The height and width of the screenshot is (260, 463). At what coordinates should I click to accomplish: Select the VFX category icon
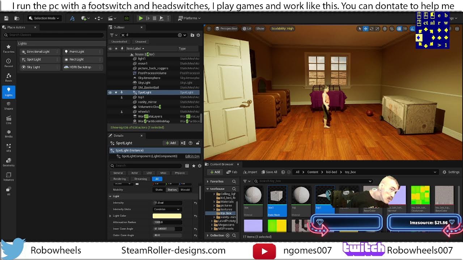[x=9, y=148]
